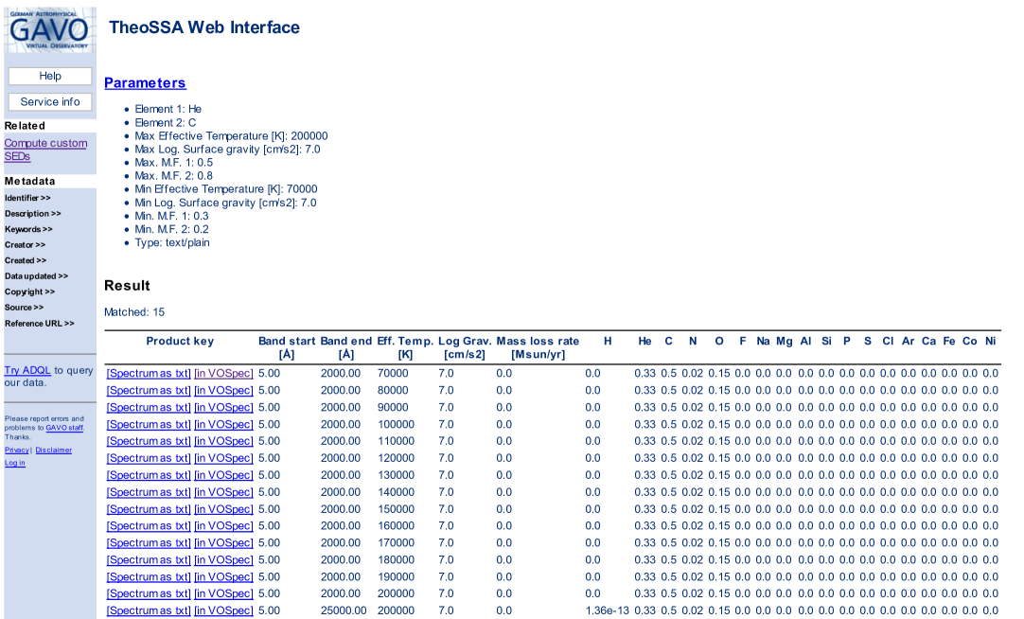This screenshot has height=619, width=1024.
Task: Open the Privacy link
Action: [16, 451]
